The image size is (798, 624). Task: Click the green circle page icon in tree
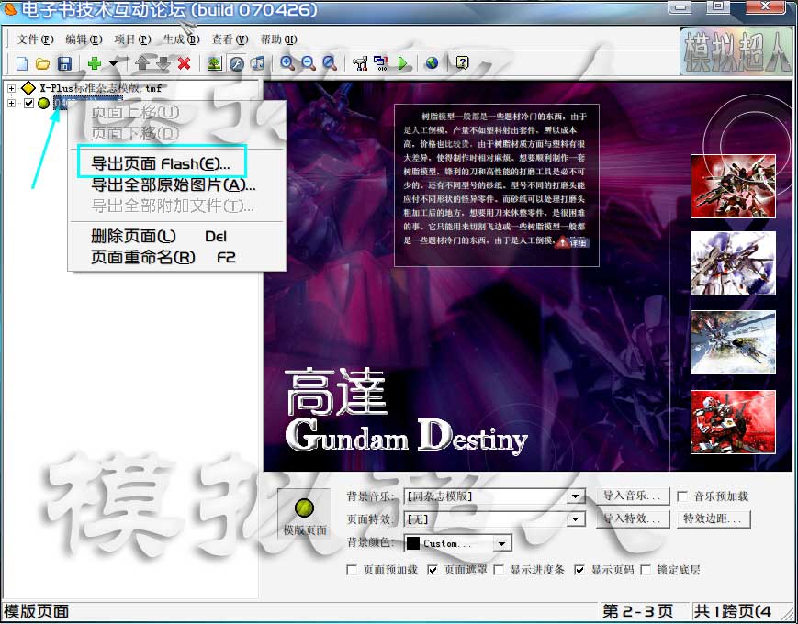click(x=44, y=104)
